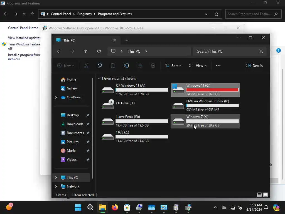Toggle the Details pane
Image resolution: width=285 pixels, height=214 pixels.
point(254,66)
